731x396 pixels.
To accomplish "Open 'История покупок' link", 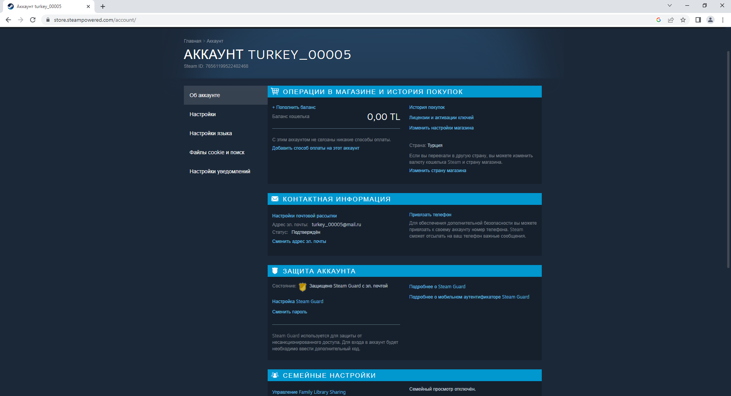I will tap(427, 107).
